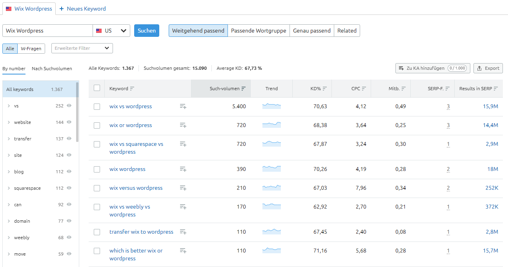Click the Suchen button
508x267 pixels.
point(146,30)
